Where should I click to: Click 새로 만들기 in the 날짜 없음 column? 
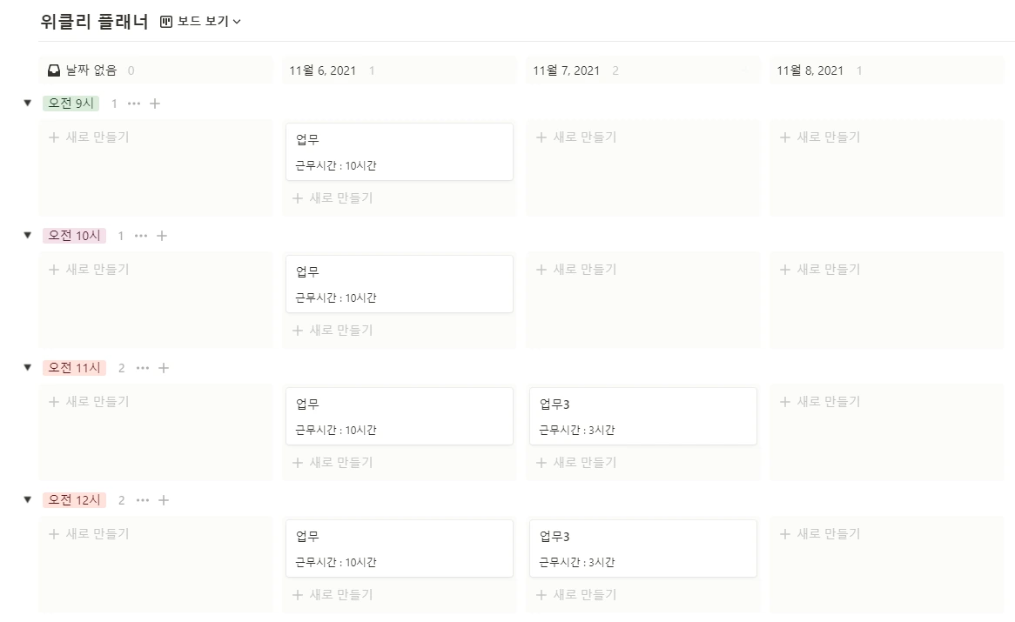point(87,137)
